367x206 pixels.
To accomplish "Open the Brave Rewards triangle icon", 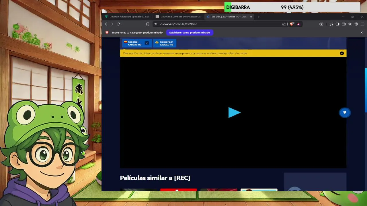I will 298,24.
